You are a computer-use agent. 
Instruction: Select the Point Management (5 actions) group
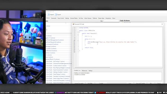pyautogui.click(x=55, y=40)
